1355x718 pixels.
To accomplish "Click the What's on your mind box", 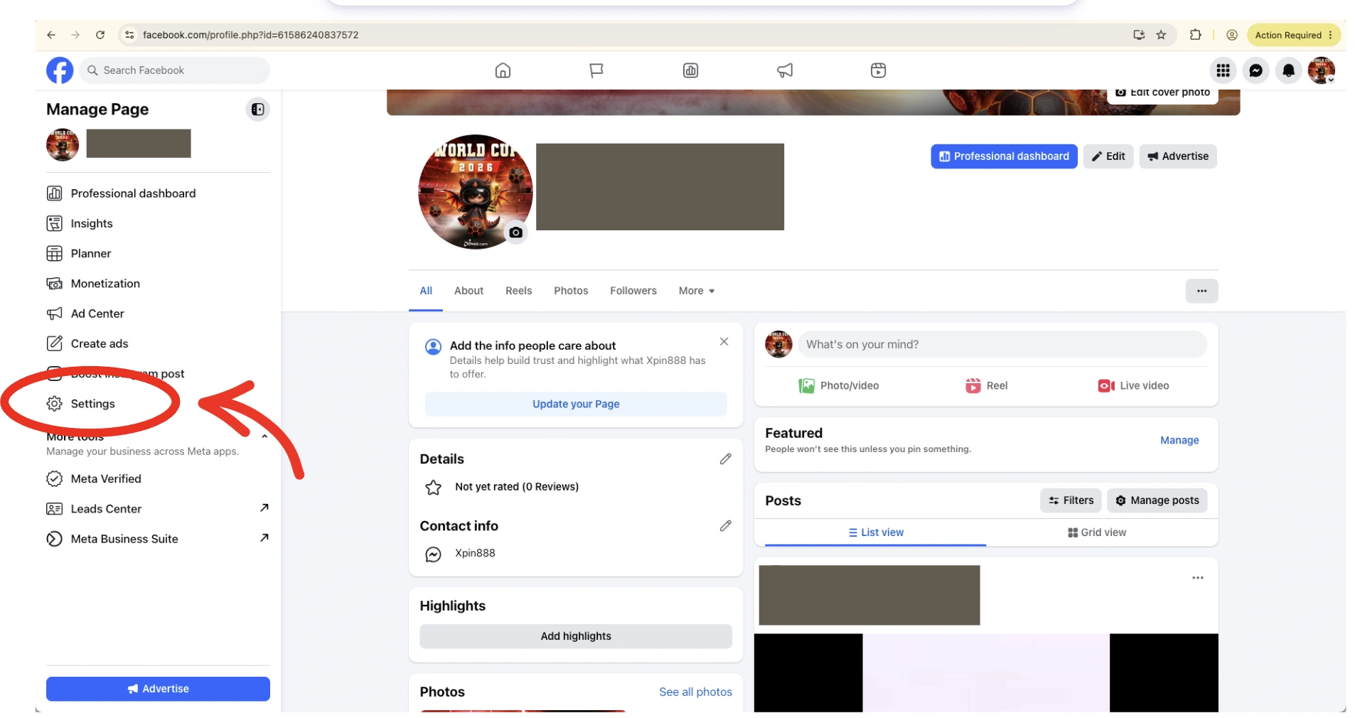I will (1002, 344).
